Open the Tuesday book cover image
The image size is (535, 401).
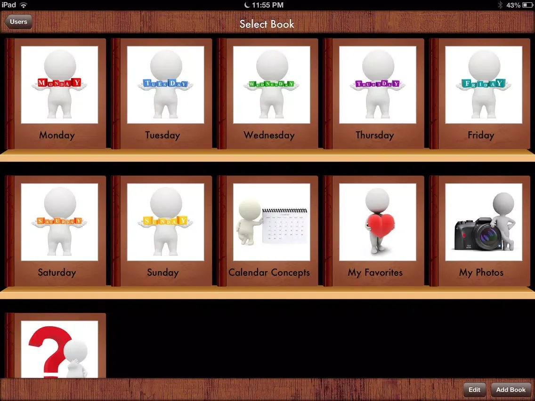click(x=165, y=85)
